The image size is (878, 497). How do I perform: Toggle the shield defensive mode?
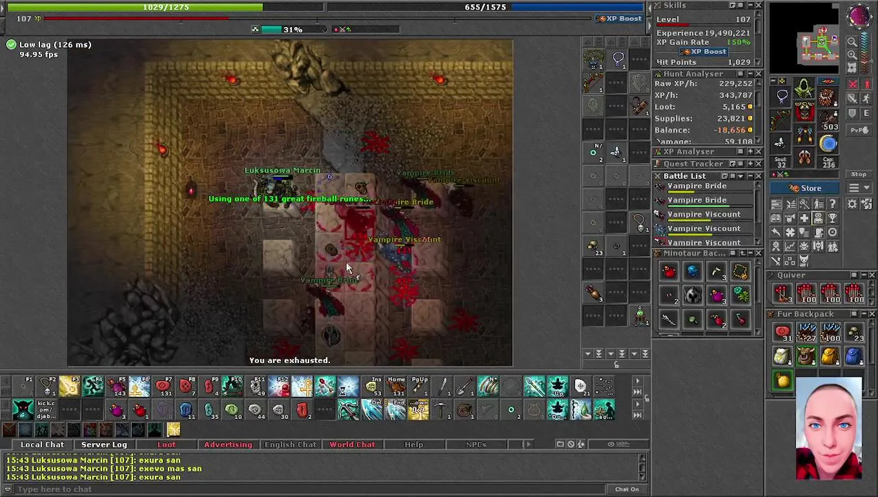click(x=852, y=113)
